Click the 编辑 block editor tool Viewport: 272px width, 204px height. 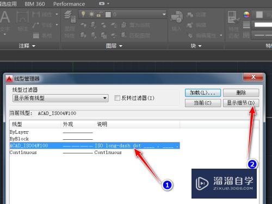pos(196,25)
